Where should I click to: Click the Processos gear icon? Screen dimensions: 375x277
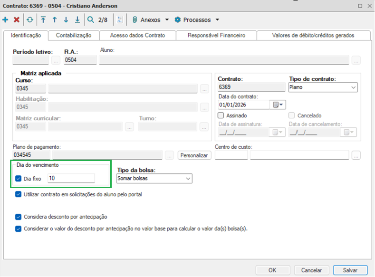(177, 19)
